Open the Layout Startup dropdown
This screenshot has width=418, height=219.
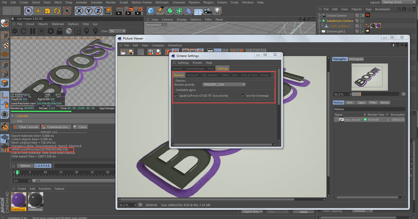coord(399,2)
